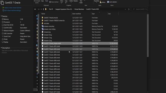Click the navigation pane scrollbar
This screenshot has width=166, height=93.
point(38,44)
